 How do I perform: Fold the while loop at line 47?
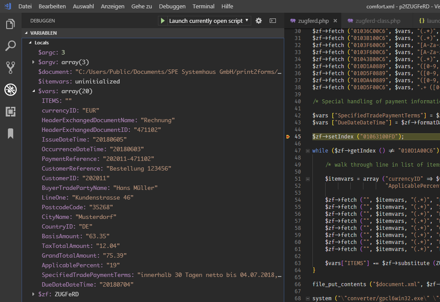pyautogui.click(x=307, y=151)
